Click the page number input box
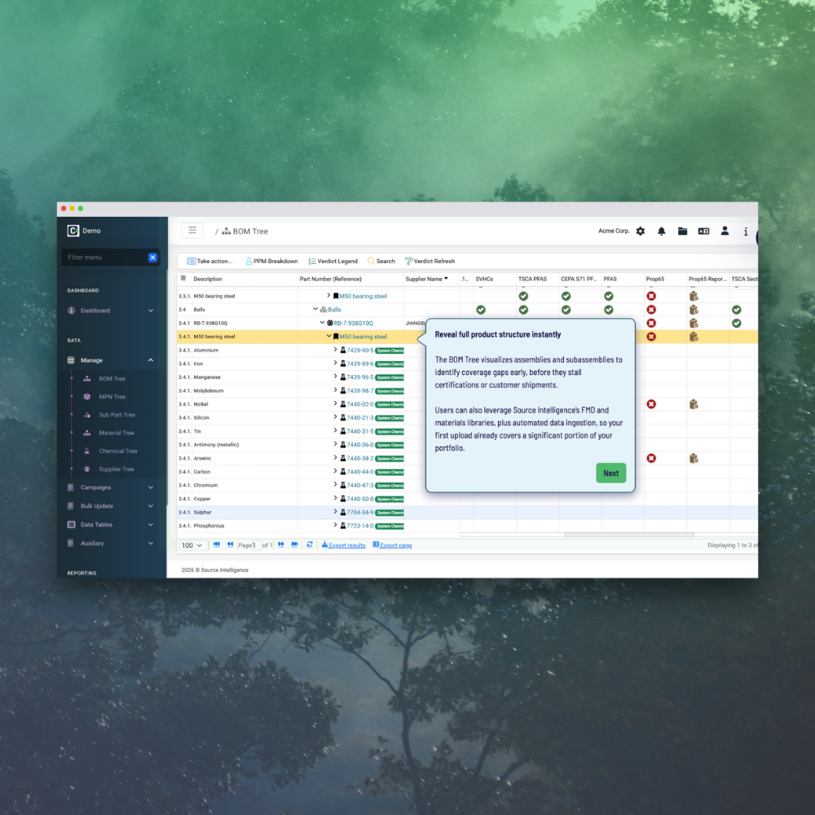The height and width of the screenshot is (815, 815). click(256, 545)
